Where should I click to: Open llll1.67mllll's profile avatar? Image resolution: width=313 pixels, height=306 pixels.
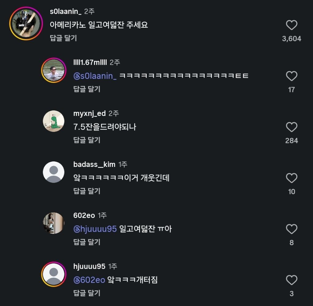pos(54,70)
